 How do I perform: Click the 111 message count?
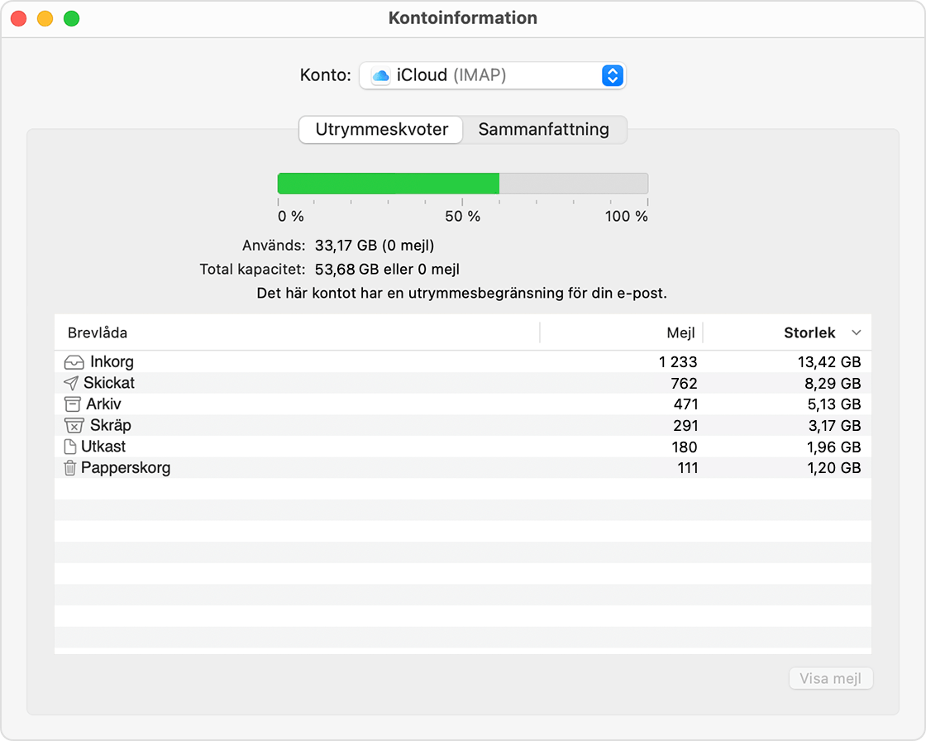pyautogui.click(x=687, y=468)
